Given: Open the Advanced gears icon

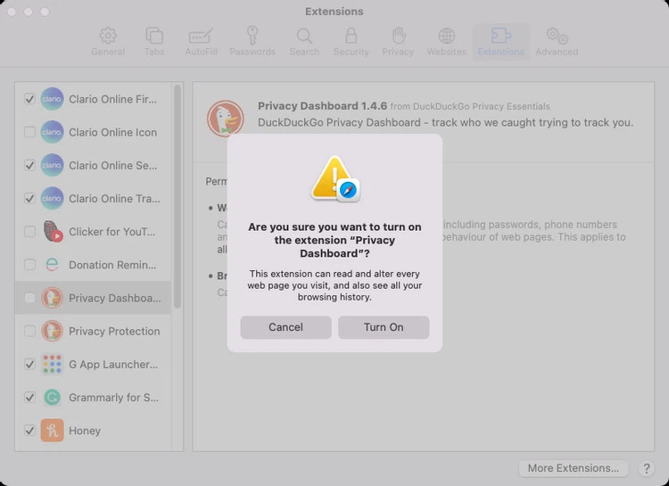Looking at the screenshot, I should (x=557, y=41).
